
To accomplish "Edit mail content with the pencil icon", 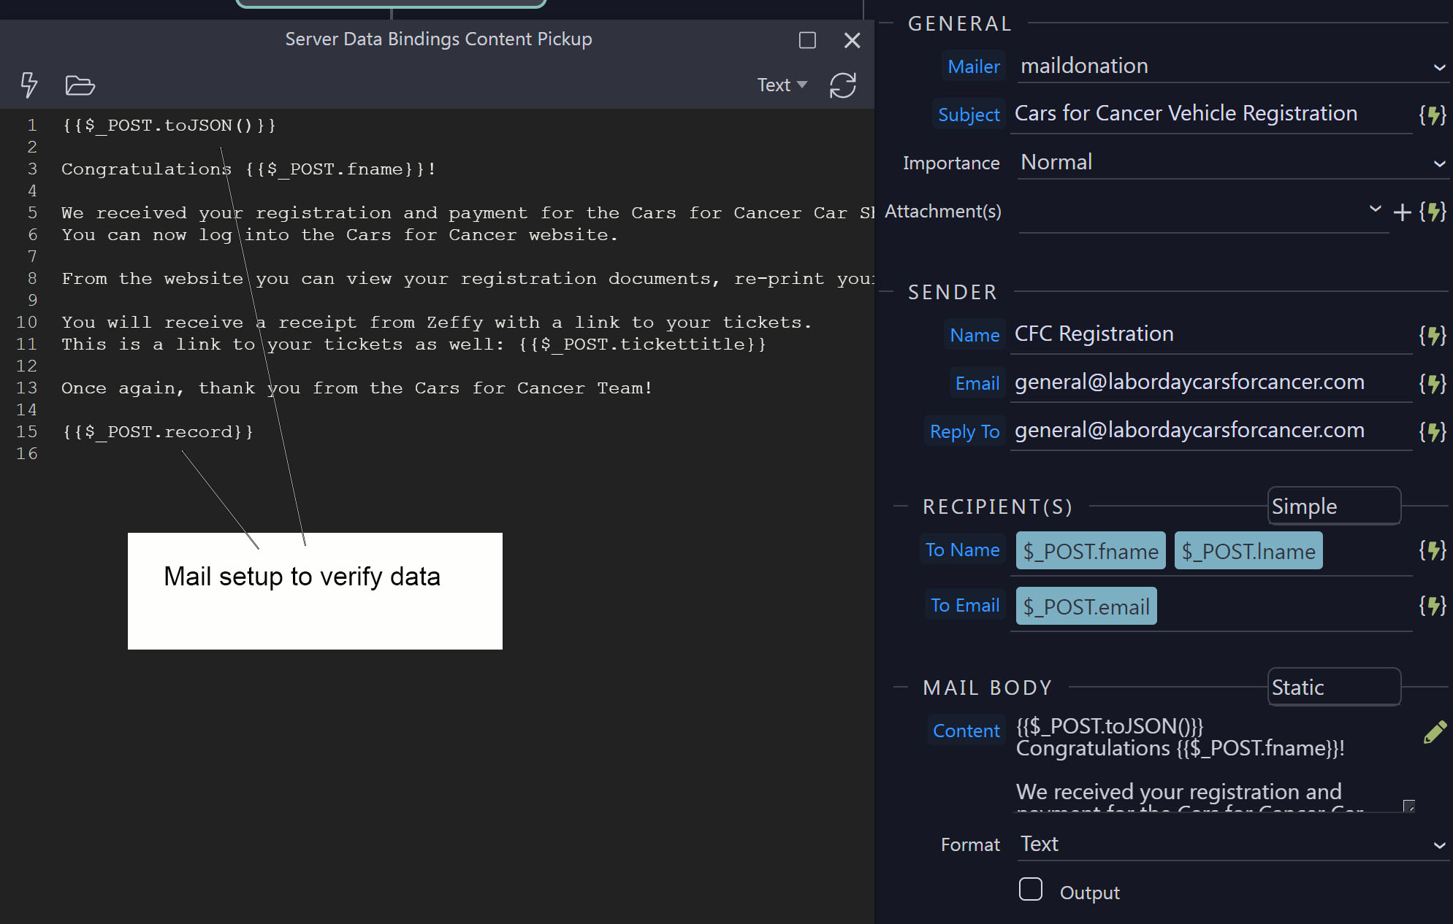I will 1435,731.
